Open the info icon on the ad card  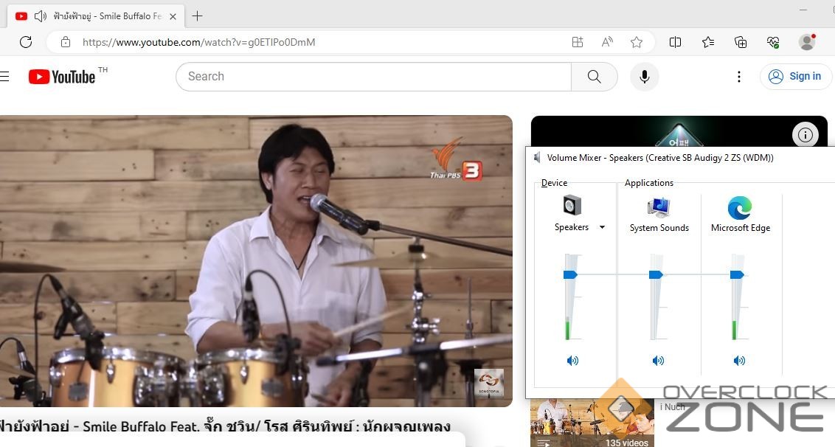(805, 135)
